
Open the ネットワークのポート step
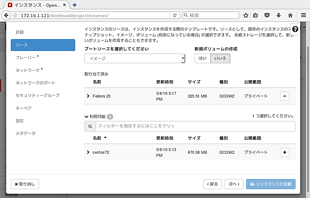click(36, 83)
